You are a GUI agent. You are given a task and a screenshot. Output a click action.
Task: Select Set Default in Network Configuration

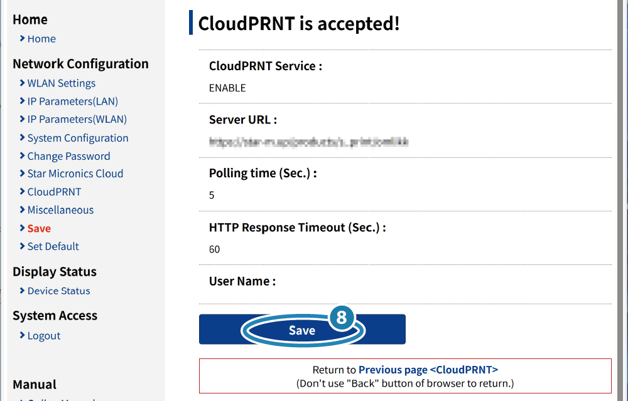[x=53, y=246]
